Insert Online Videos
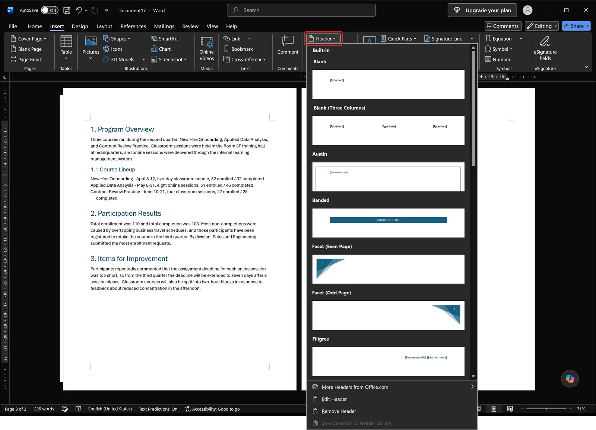Screen dimensions: 596x430 click(207, 49)
